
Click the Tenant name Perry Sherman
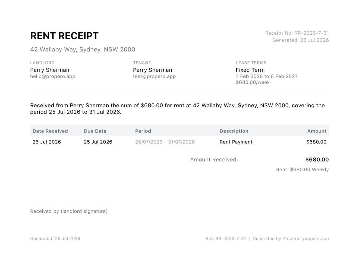point(153,70)
